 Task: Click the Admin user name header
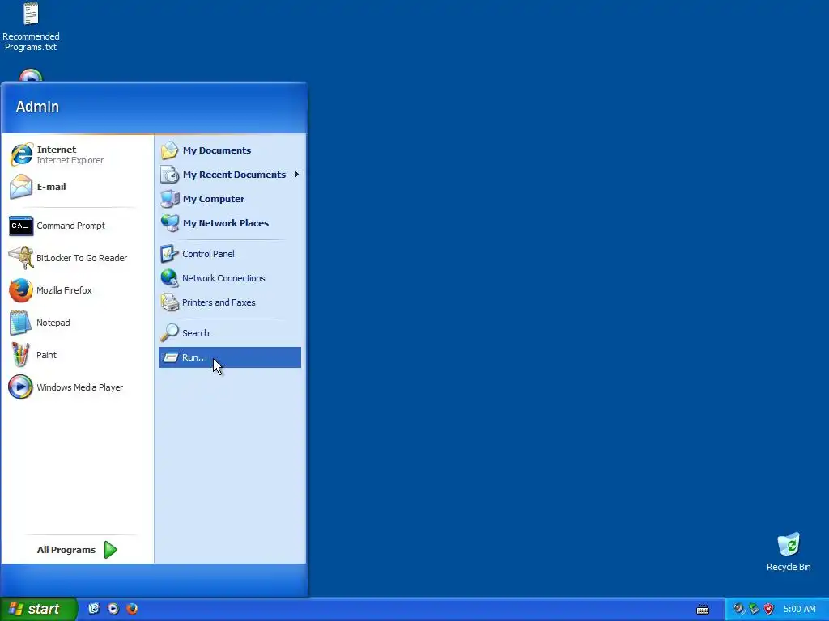click(37, 107)
